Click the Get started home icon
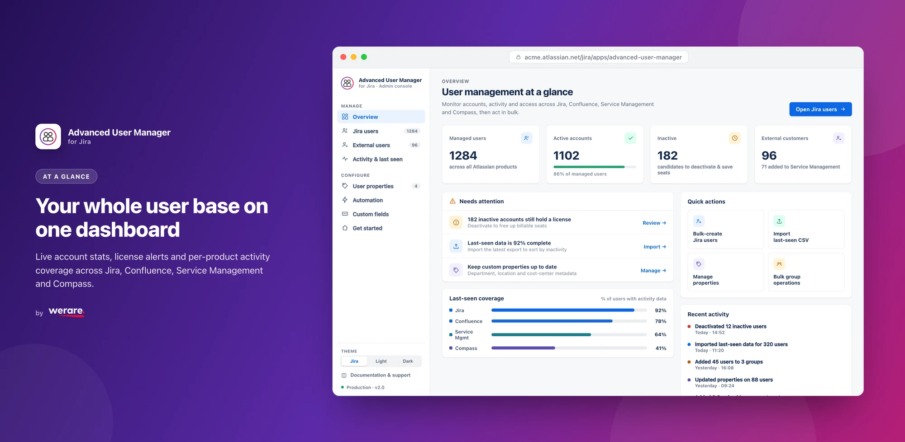The image size is (905, 442). [345, 228]
